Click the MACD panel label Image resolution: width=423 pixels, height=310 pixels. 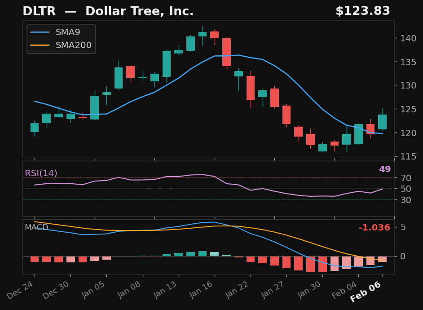coord(36,227)
